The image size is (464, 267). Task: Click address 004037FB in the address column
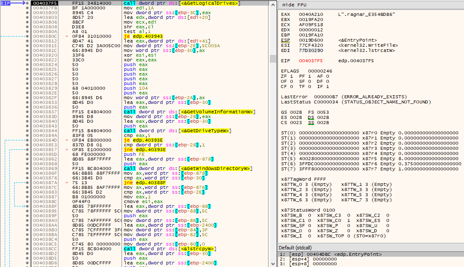click(45, 8)
